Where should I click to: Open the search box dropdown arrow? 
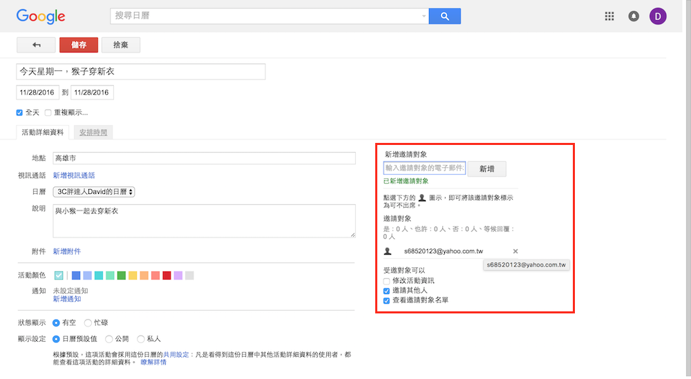tap(424, 17)
